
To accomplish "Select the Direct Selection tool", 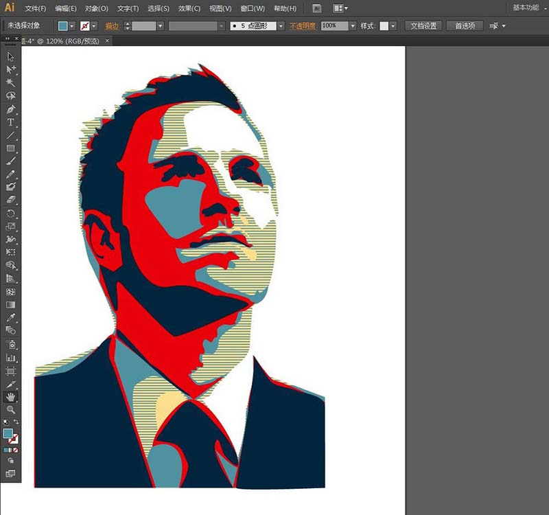I will (10, 69).
